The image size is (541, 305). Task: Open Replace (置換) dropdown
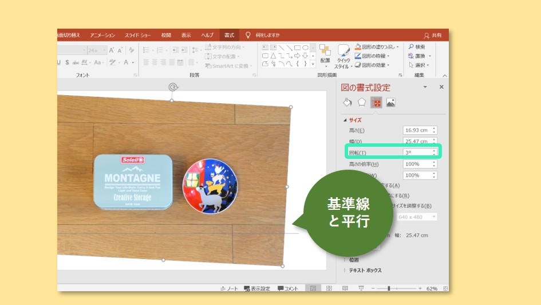[x=420, y=56]
